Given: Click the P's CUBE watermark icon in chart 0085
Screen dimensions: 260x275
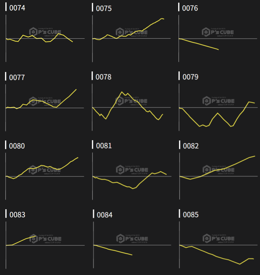Looking at the screenshot, I should (207, 238).
